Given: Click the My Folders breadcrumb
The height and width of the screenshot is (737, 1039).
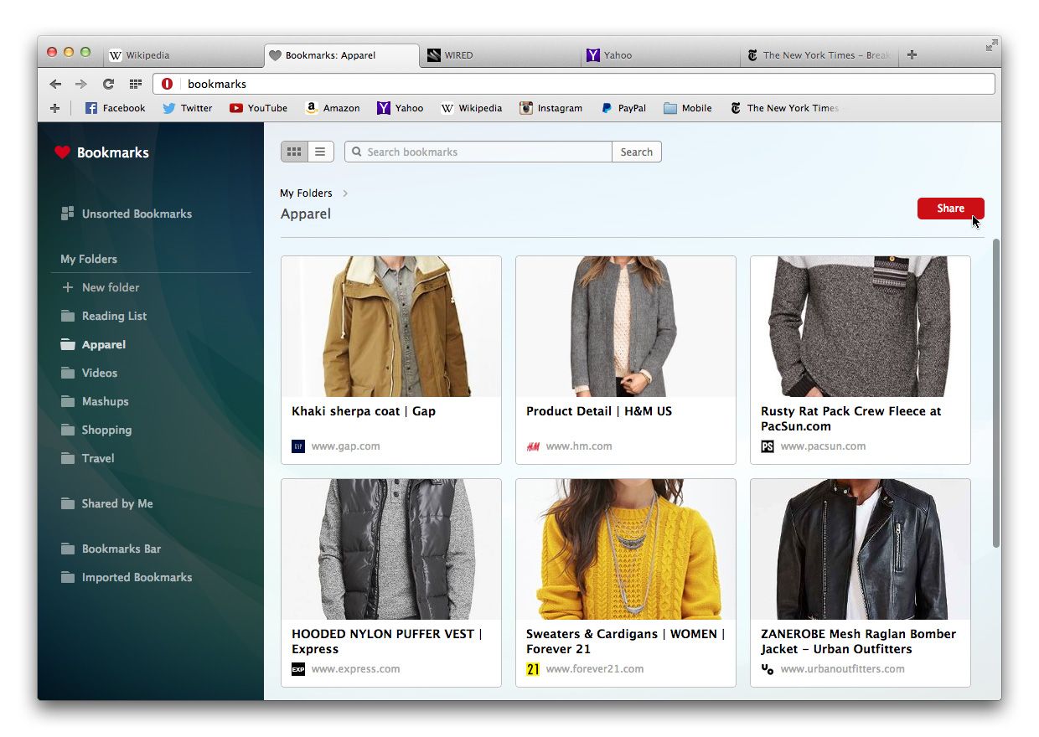Looking at the screenshot, I should (x=306, y=193).
